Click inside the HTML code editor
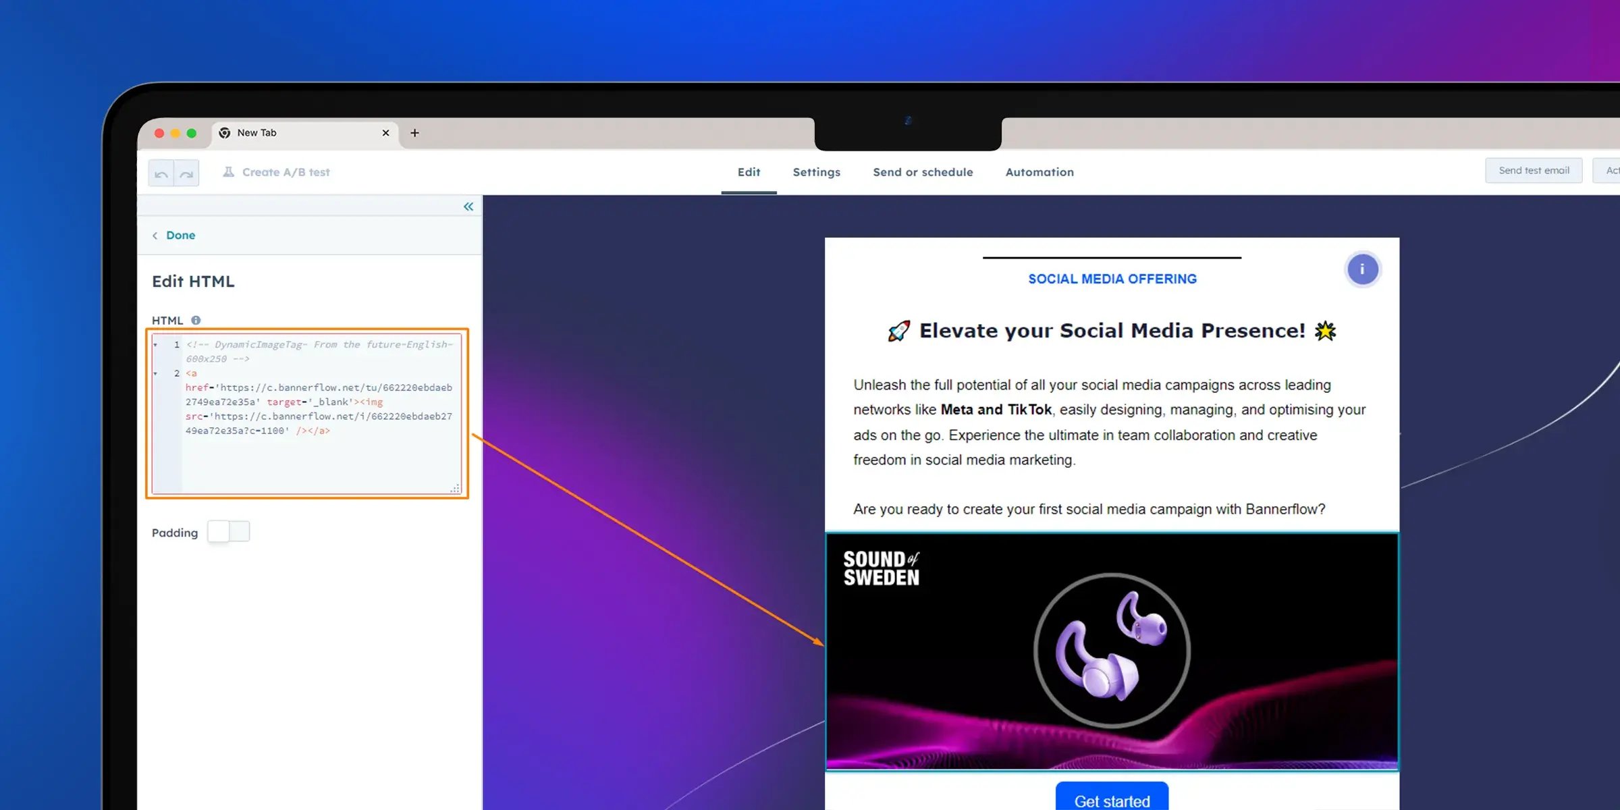1620x810 pixels. (x=307, y=413)
